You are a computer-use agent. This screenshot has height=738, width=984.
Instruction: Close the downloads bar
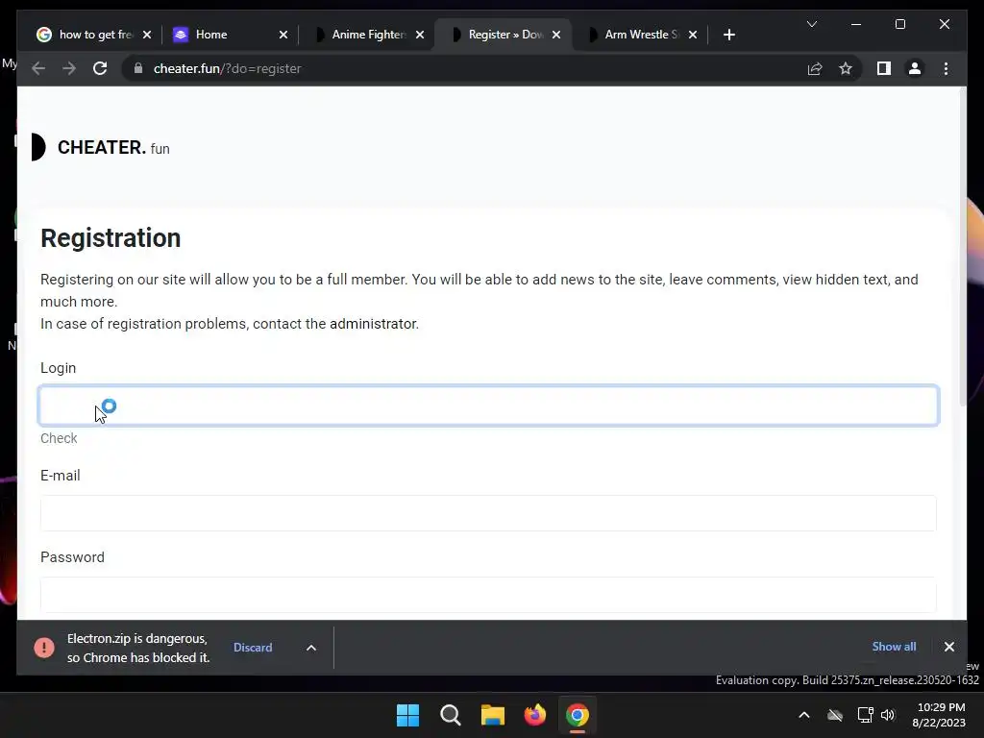point(948,647)
